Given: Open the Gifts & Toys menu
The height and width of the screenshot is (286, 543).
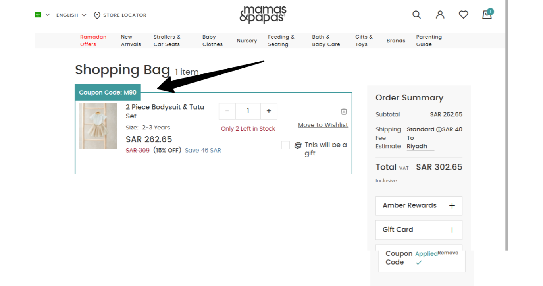Looking at the screenshot, I should tap(364, 41).
